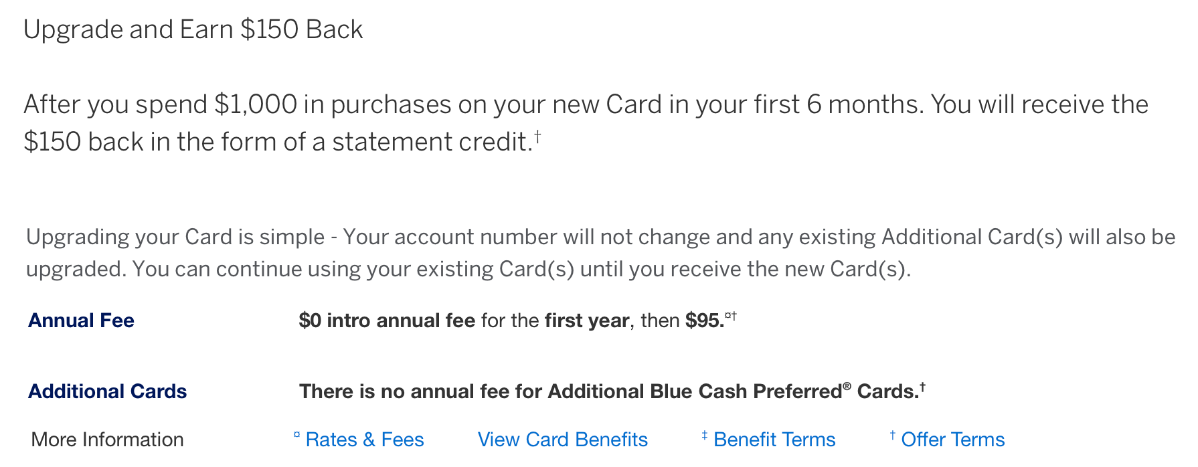
Task: Click the bold "$0 intro annual fee" text
Action: pyautogui.click(x=386, y=320)
